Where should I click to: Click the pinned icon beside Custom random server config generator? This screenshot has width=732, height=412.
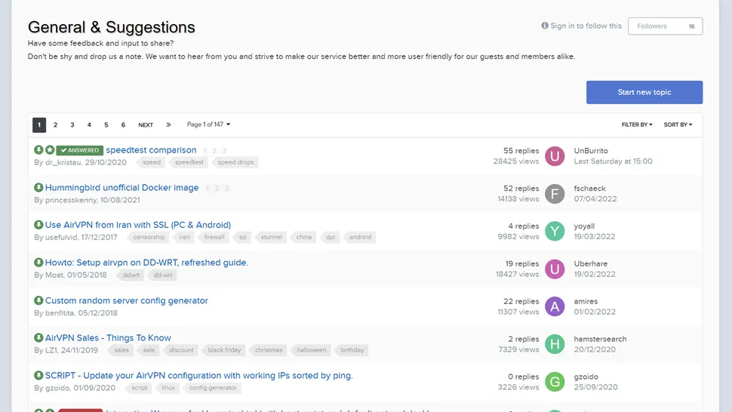coord(38,300)
